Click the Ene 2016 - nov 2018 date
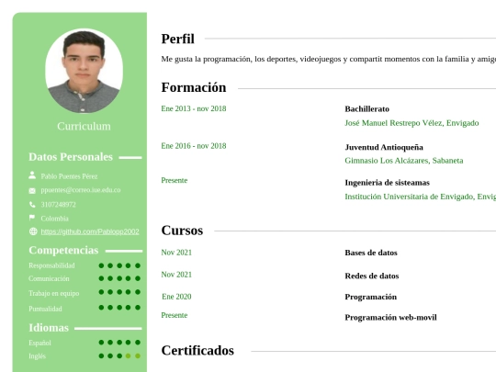This screenshot has width=496, height=372. point(194,146)
